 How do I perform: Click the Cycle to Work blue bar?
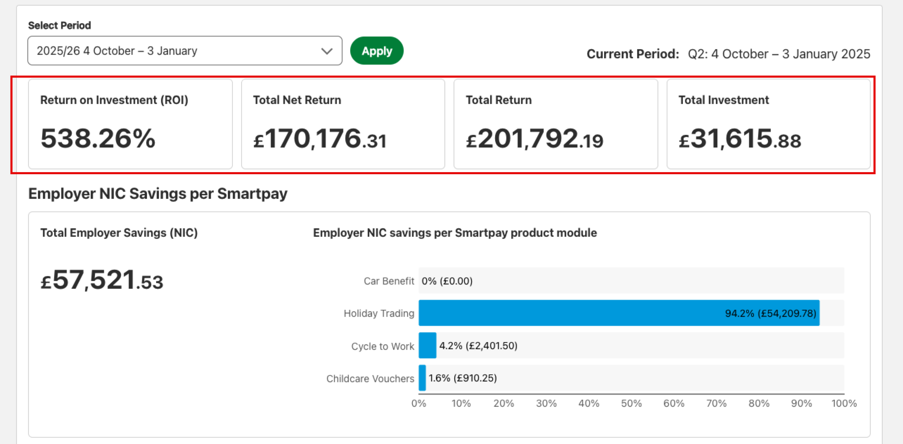coord(428,345)
